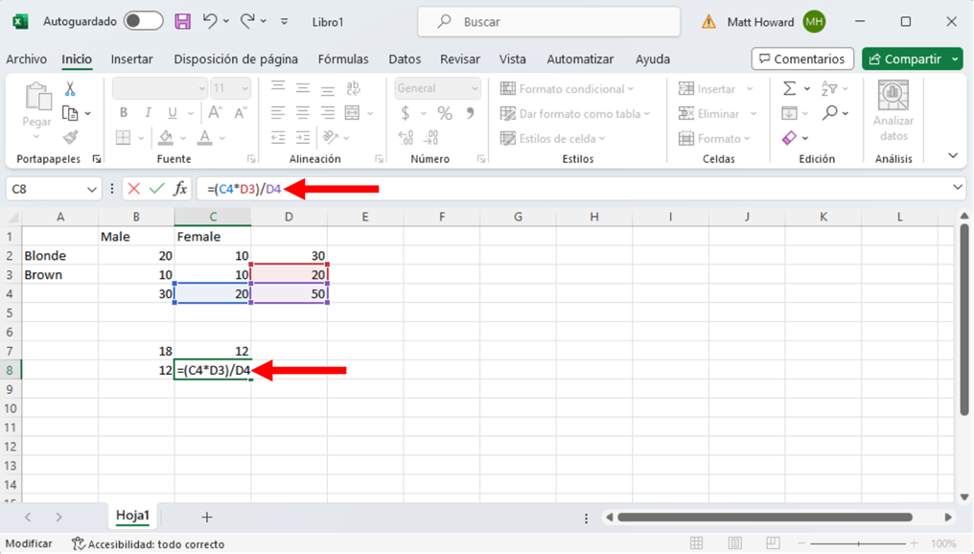Screen dimensions: 974x554
Task: Click in the Buscar search box
Action: click(548, 21)
